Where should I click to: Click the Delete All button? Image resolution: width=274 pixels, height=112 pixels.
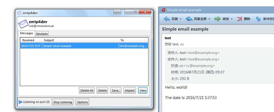87,90
